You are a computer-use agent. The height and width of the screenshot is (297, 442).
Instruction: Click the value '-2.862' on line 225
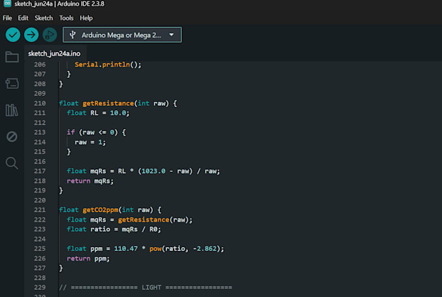(x=205, y=248)
